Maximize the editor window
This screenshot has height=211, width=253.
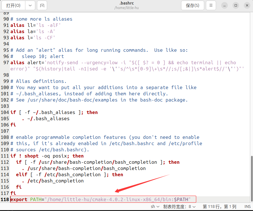pos(236,5)
